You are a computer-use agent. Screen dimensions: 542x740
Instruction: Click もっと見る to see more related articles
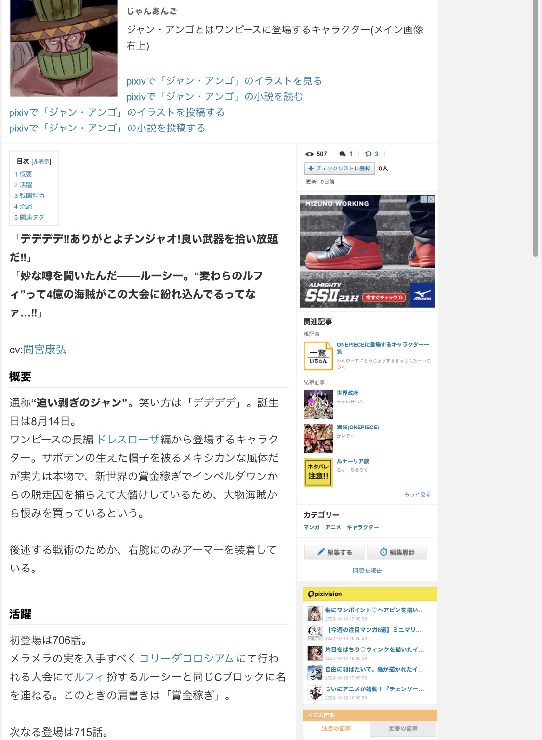click(x=418, y=494)
